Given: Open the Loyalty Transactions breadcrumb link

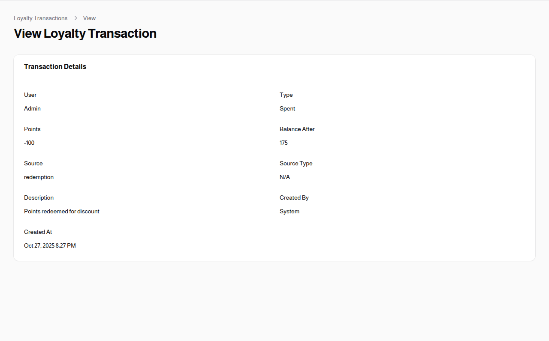Looking at the screenshot, I should tap(40, 18).
